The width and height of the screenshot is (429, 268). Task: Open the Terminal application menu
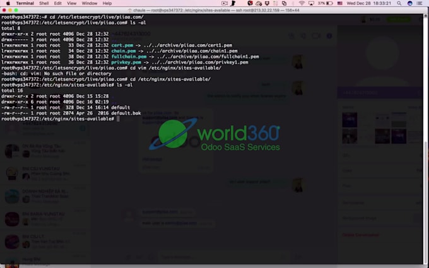pos(25,3)
